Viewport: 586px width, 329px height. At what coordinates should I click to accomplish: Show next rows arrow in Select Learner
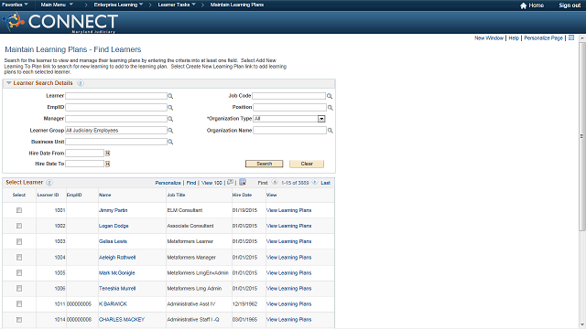tap(315, 182)
